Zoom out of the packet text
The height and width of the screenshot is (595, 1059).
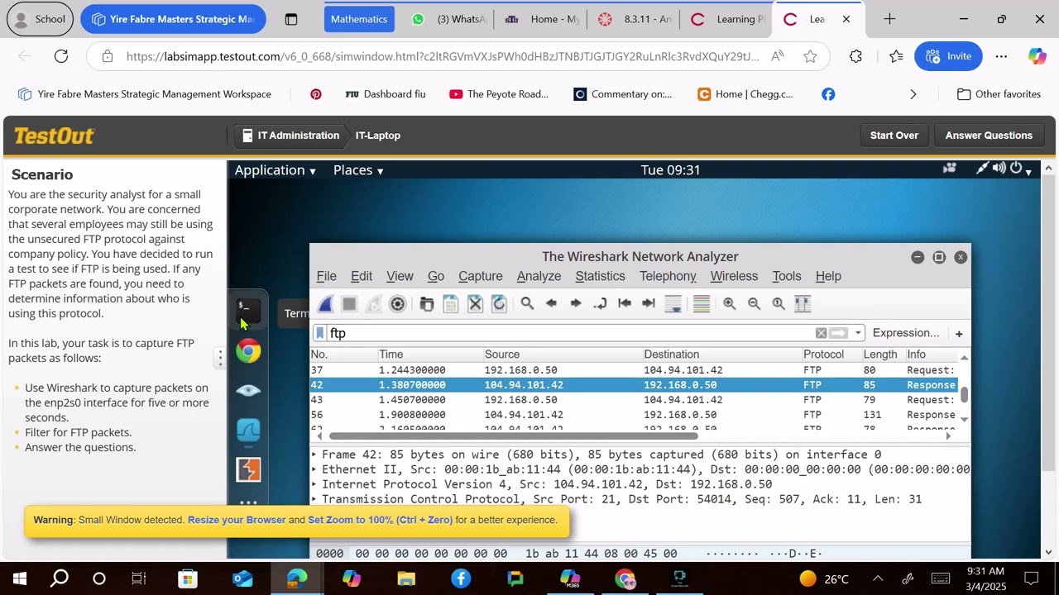(x=754, y=304)
